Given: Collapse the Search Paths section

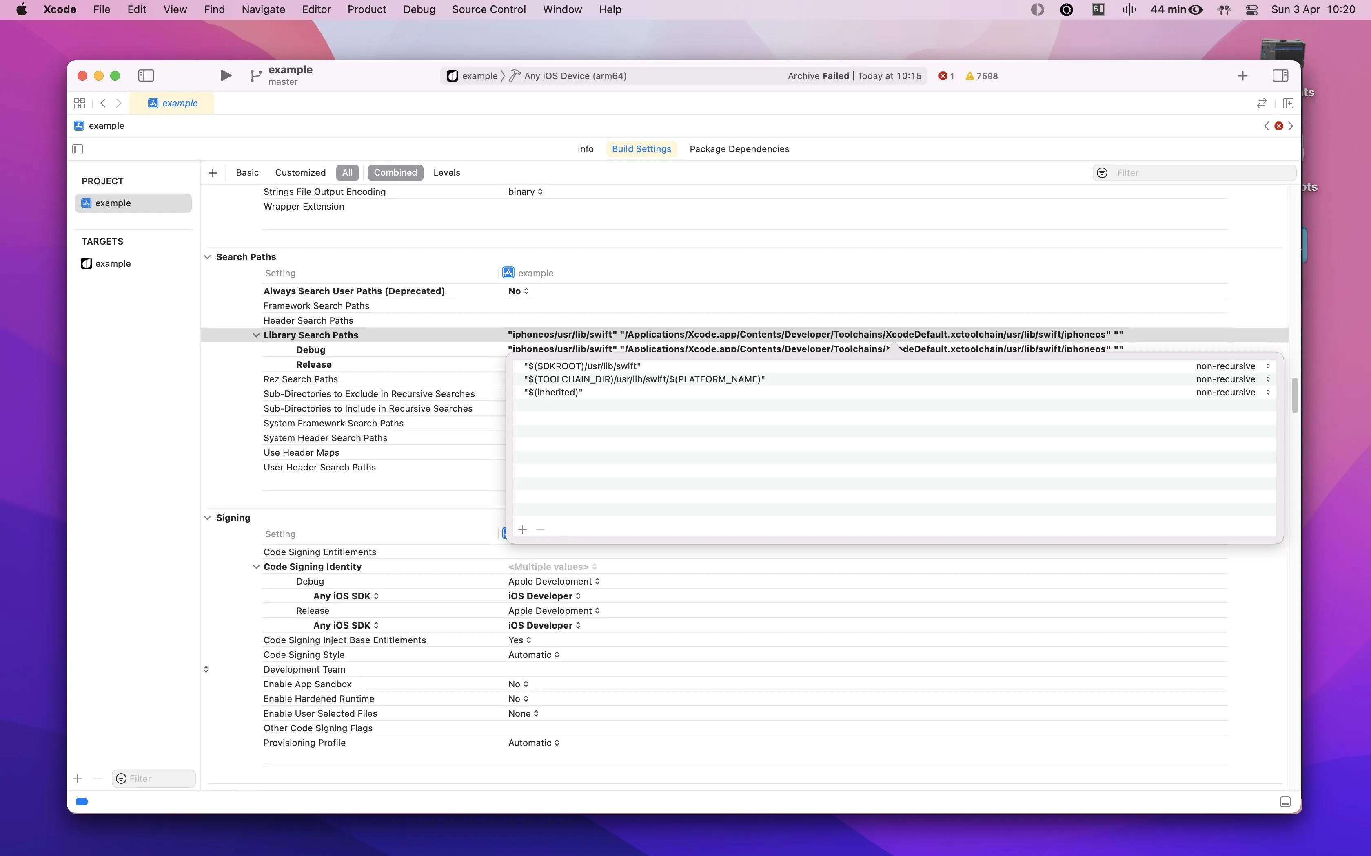Looking at the screenshot, I should coord(207,257).
